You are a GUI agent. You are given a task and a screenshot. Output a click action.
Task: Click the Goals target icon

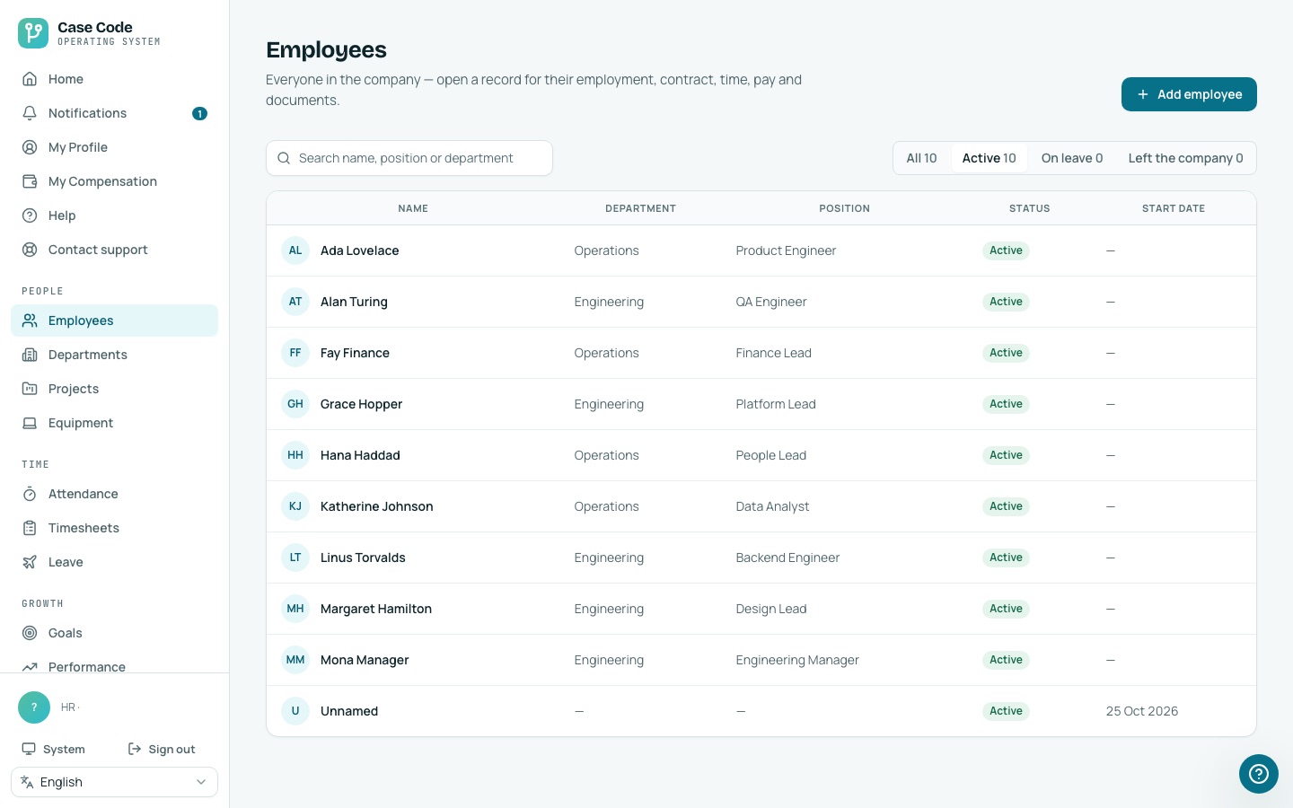pos(30,633)
